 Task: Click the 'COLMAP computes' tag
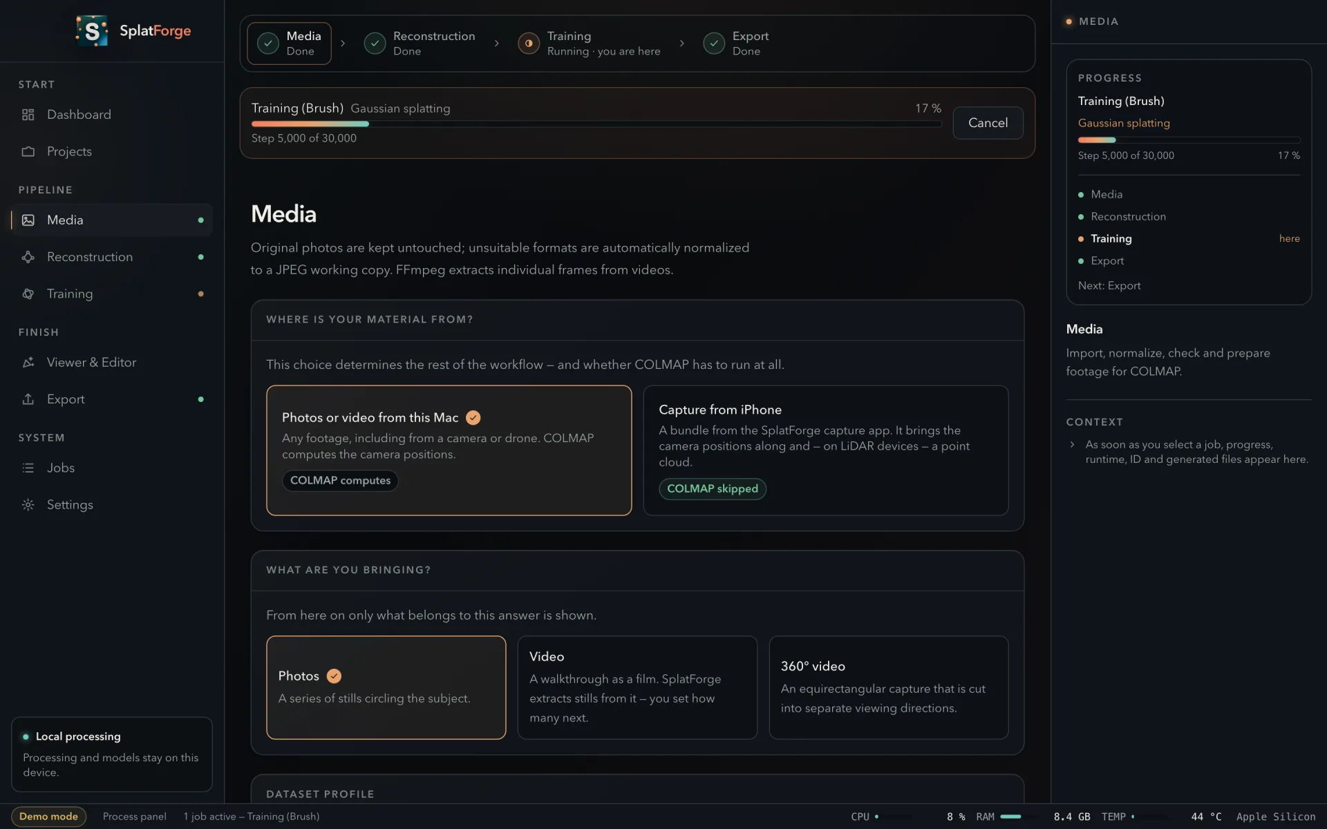click(x=340, y=480)
